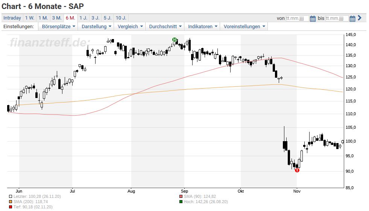Open the Indikatoren dropdown
Image resolution: width=369 pixels, height=211 pixels.
202,27
